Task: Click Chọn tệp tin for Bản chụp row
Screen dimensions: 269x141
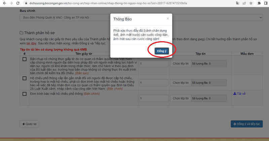Action: coord(181,63)
